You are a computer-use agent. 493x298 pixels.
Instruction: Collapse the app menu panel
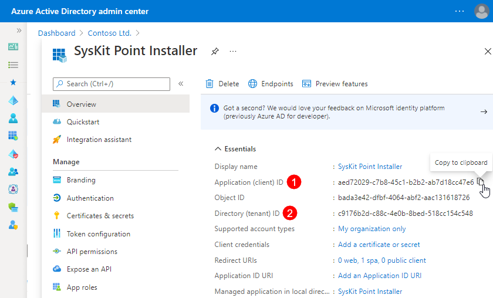(181, 84)
